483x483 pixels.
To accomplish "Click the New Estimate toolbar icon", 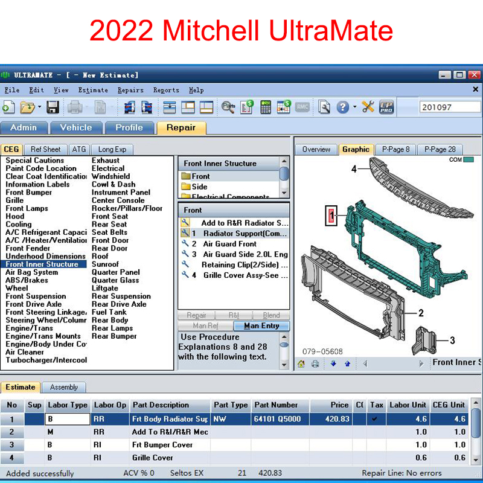I will click(x=8, y=107).
